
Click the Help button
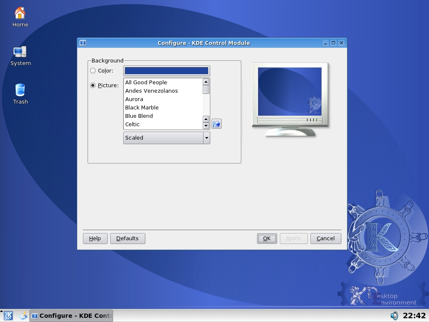pyautogui.click(x=95, y=239)
